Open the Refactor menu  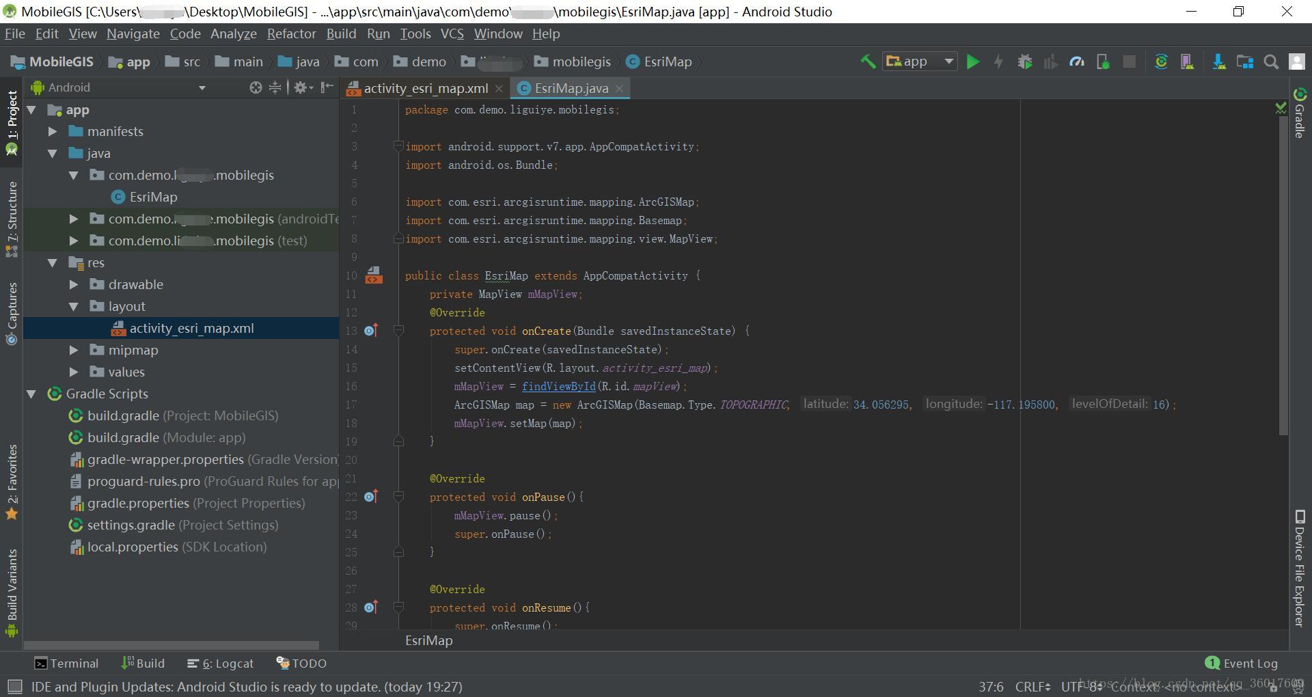coord(291,33)
